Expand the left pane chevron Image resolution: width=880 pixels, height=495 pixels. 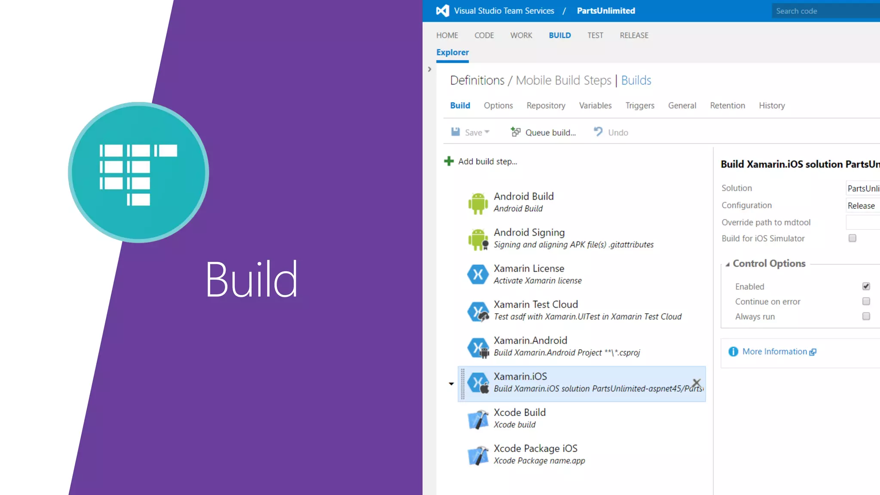point(429,69)
